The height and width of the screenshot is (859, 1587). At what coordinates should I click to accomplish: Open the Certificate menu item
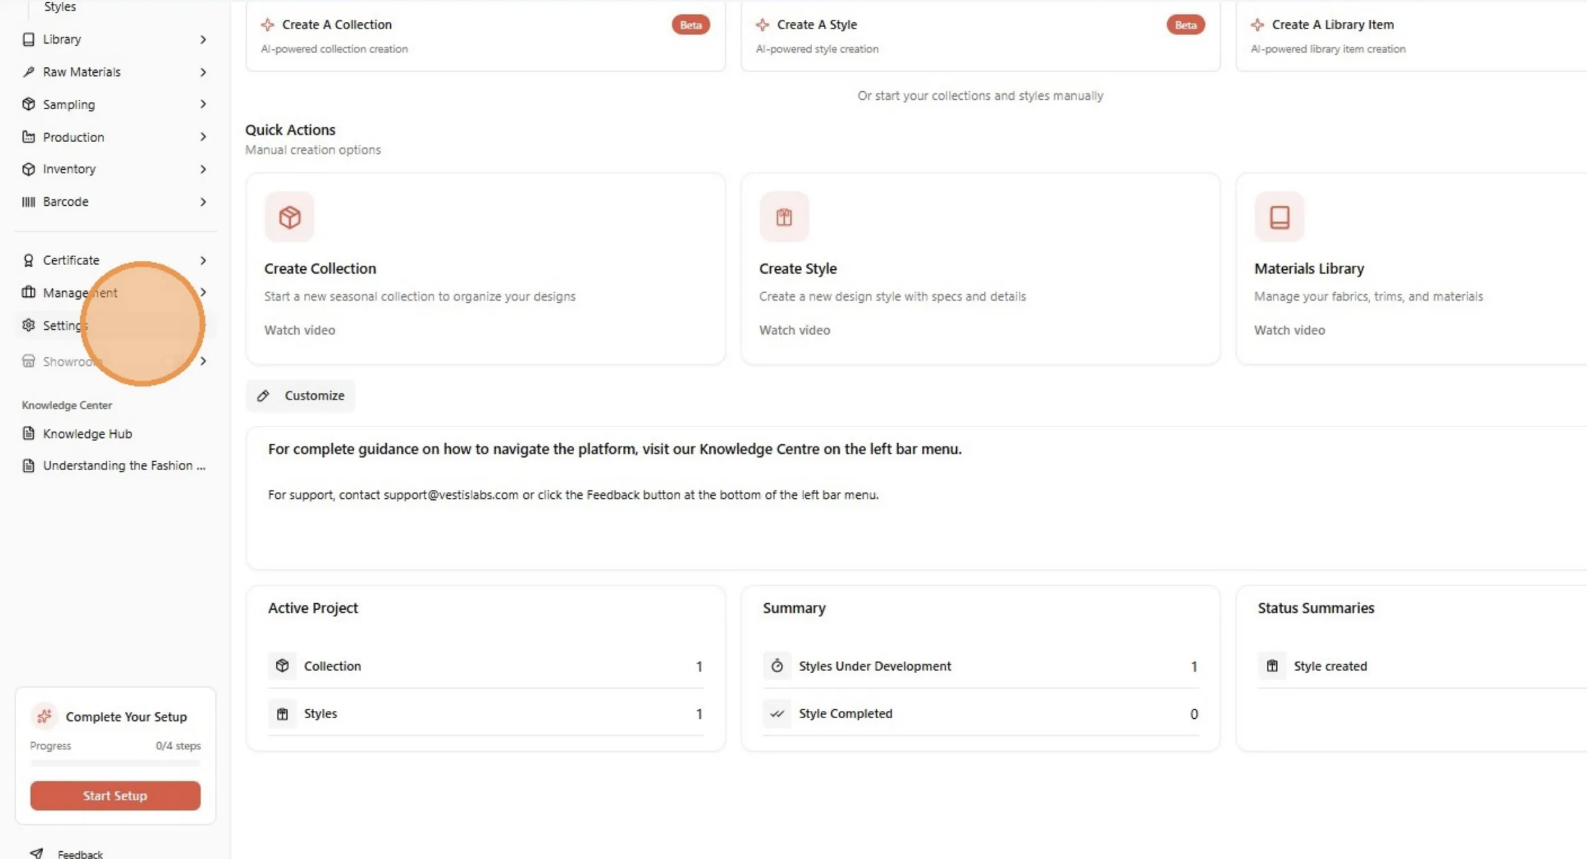[114, 261]
